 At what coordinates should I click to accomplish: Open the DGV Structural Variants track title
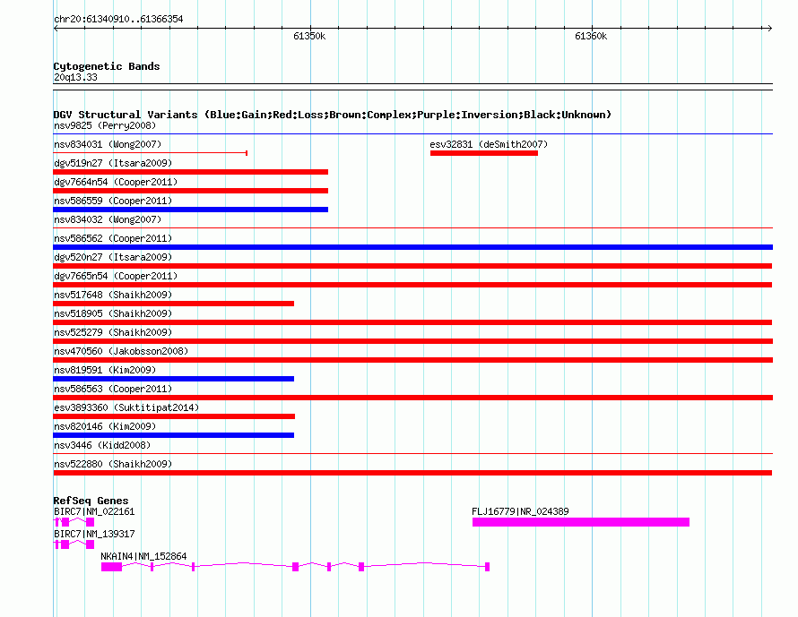(x=333, y=115)
